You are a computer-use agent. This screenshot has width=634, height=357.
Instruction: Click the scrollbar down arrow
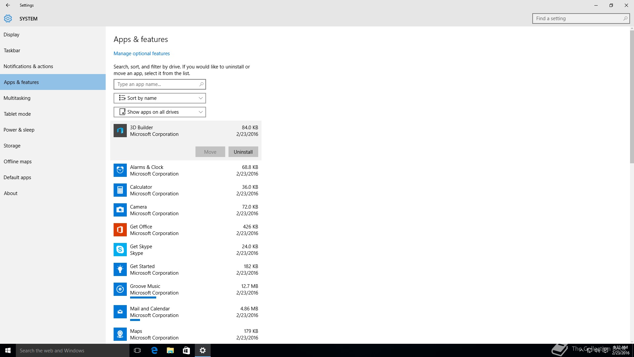point(632,342)
